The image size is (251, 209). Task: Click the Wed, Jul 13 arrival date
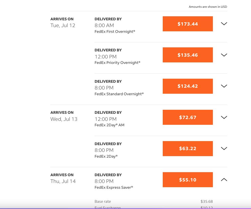64,119
